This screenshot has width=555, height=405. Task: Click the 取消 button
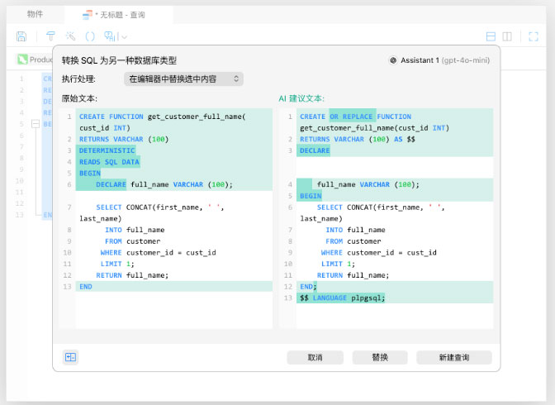[315, 358]
